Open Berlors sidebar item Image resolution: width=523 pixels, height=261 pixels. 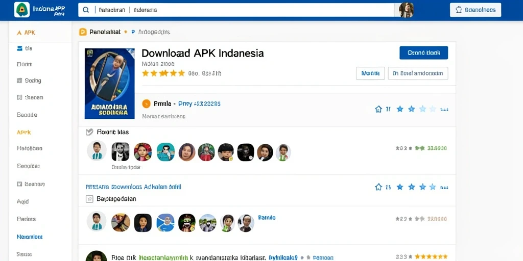(26, 219)
